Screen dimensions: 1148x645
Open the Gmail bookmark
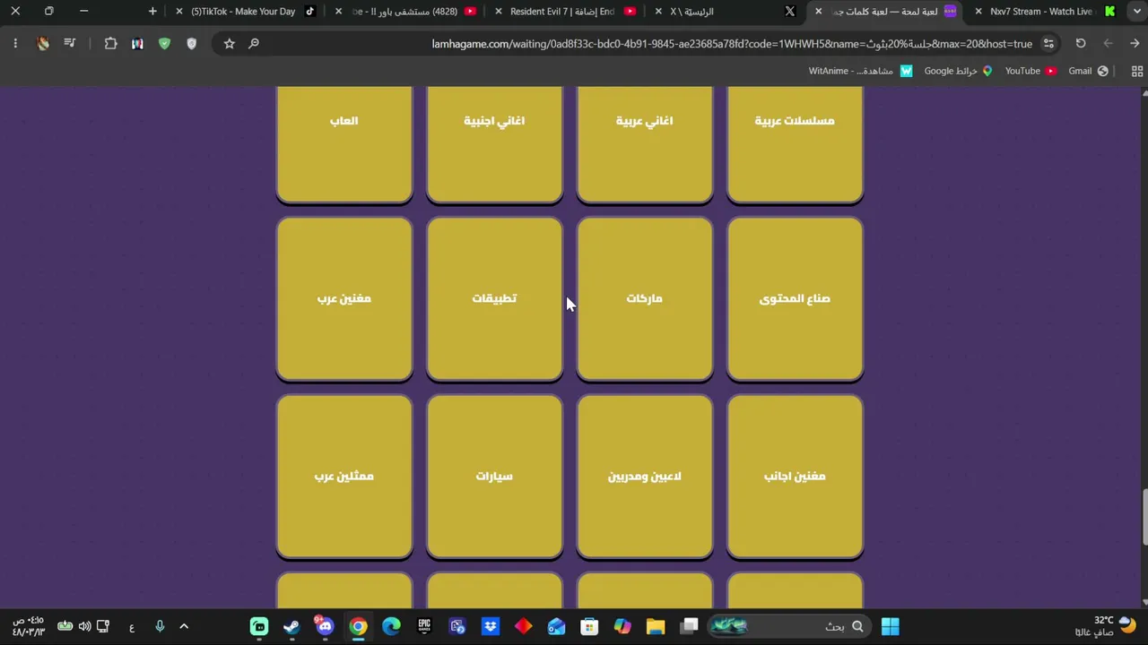coord(1088,71)
